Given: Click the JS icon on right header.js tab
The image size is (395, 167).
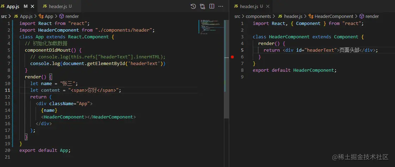Looking at the screenshot, I should click(x=236, y=6).
